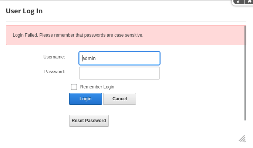Click the 'Remember Login' label text
Image resolution: width=253 pixels, height=148 pixels.
click(x=97, y=87)
